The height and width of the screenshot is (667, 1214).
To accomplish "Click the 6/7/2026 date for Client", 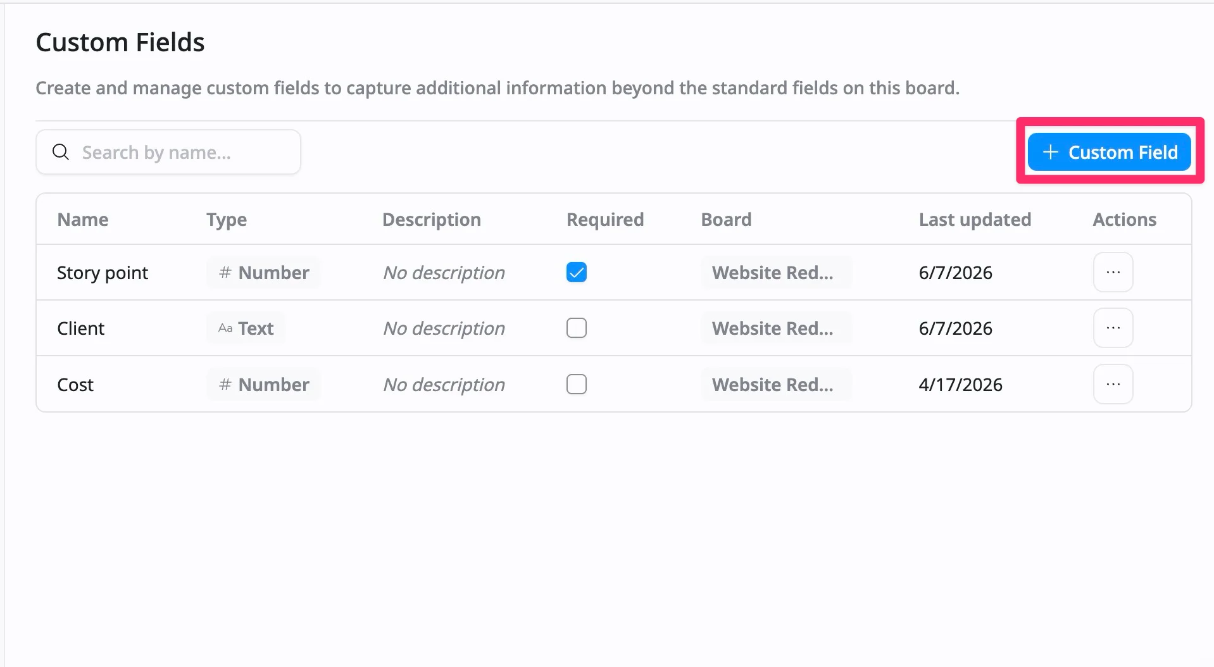I will click(955, 328).
